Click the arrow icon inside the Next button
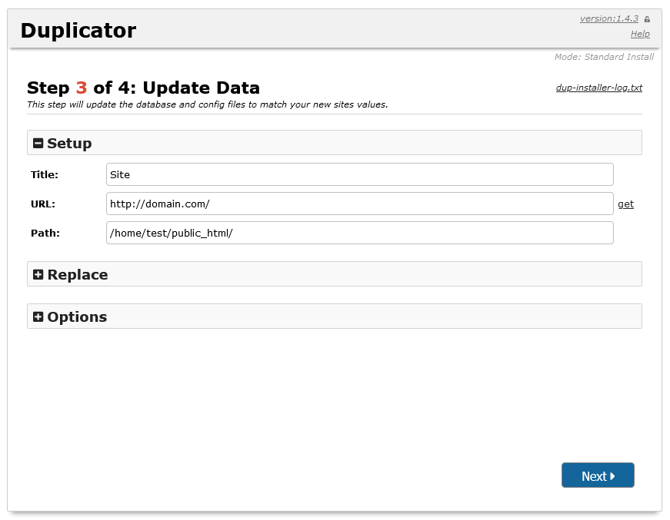The width and height of the screenshot is (670, 520). (612, 475)
